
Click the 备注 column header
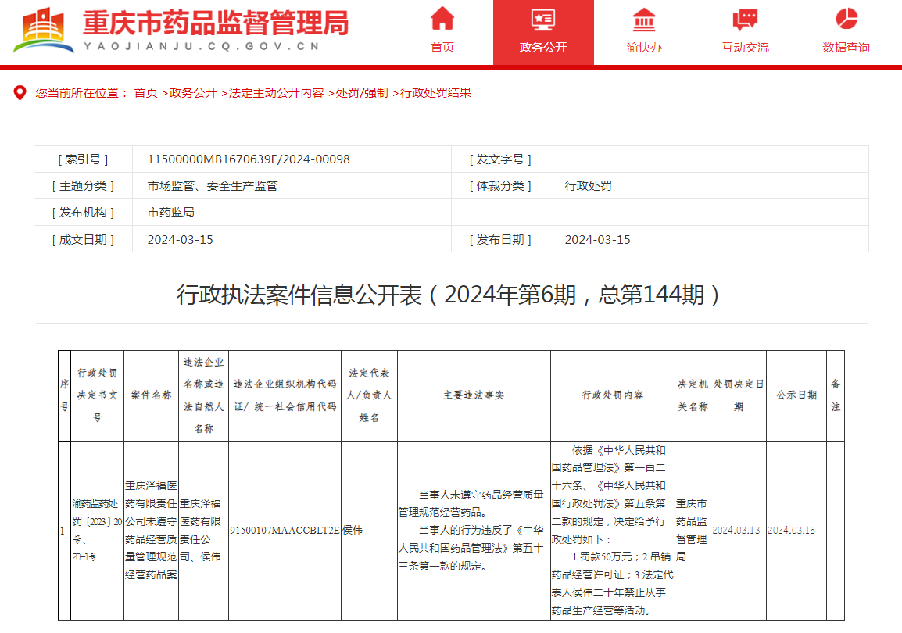tap(836, 395)
